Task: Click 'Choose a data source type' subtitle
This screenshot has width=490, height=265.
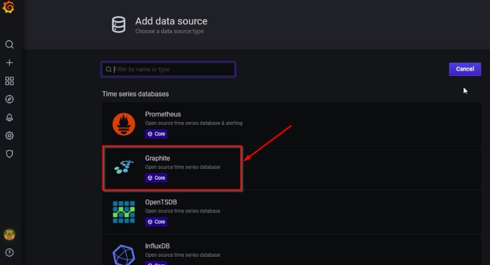Action: coord(170,31)
